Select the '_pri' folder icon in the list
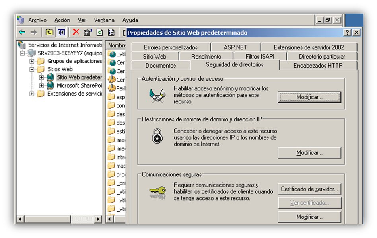 tap(111, 183)
